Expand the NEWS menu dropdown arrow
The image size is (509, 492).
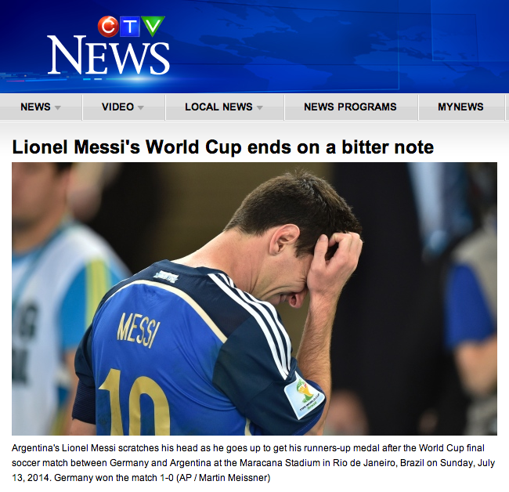(58, 107)
